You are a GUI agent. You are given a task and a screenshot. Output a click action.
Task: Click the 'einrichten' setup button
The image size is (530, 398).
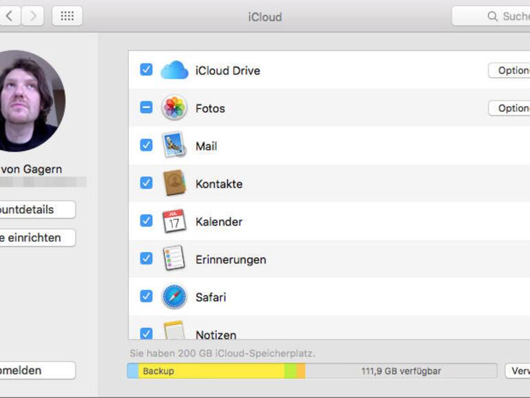[38, 238]
